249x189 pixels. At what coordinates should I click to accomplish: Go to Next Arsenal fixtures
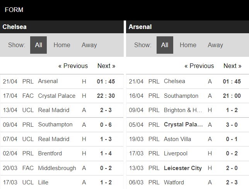point(232,66)
